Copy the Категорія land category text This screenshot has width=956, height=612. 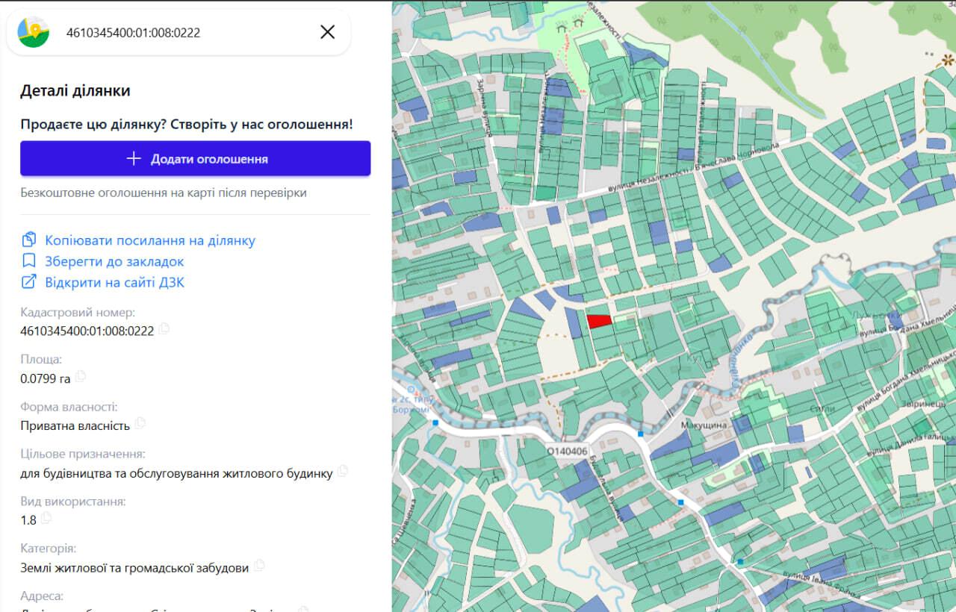(259, 566)
